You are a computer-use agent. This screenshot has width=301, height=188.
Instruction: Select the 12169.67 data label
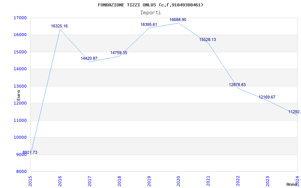267,97
